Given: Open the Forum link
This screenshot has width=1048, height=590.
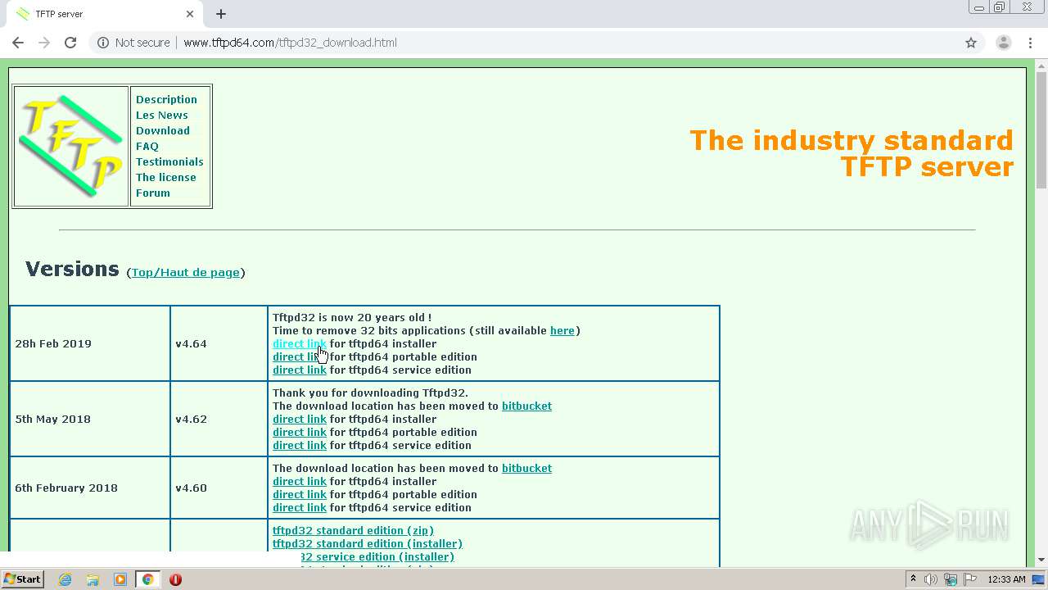Looking at the screenshot, I should (153, 193).
